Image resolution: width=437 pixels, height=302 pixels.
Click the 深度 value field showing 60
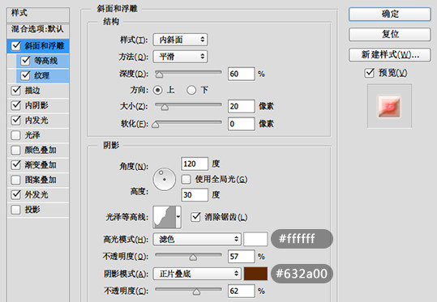tap(241, 74)
